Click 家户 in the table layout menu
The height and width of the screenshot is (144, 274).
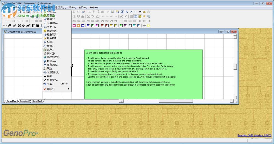pos(57,50)
